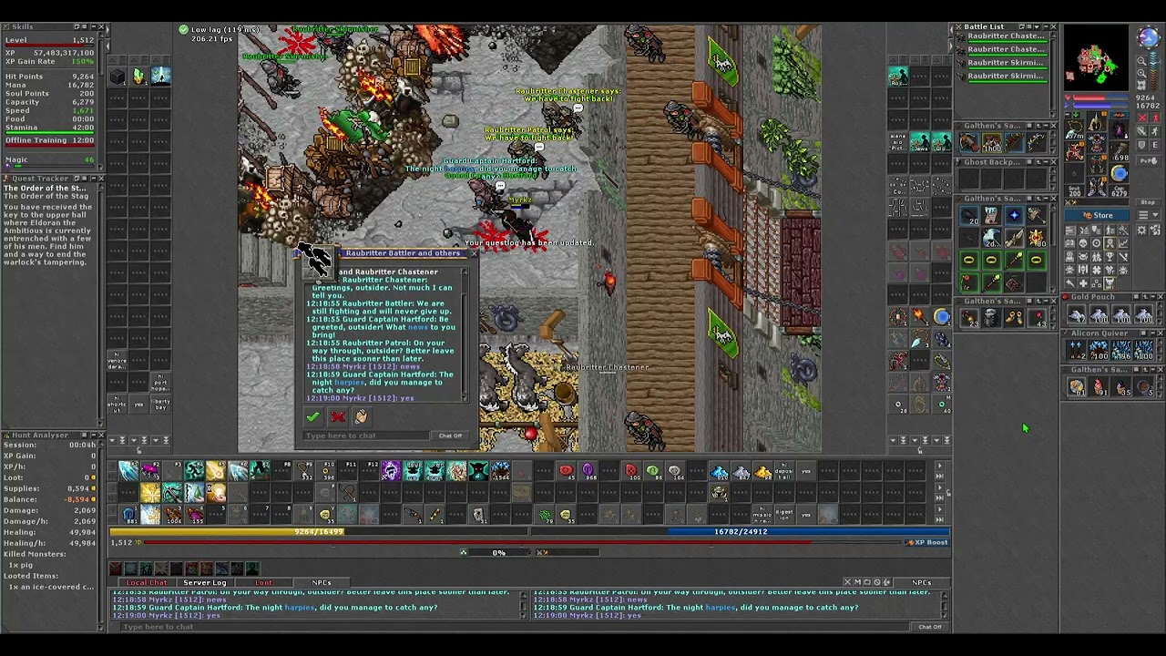
Task: Click the bottom-left chat scrollbar
Action: [x=524, y=605]
